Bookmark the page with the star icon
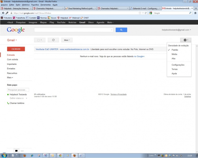The image size is (198, 158). click(140, 13)
